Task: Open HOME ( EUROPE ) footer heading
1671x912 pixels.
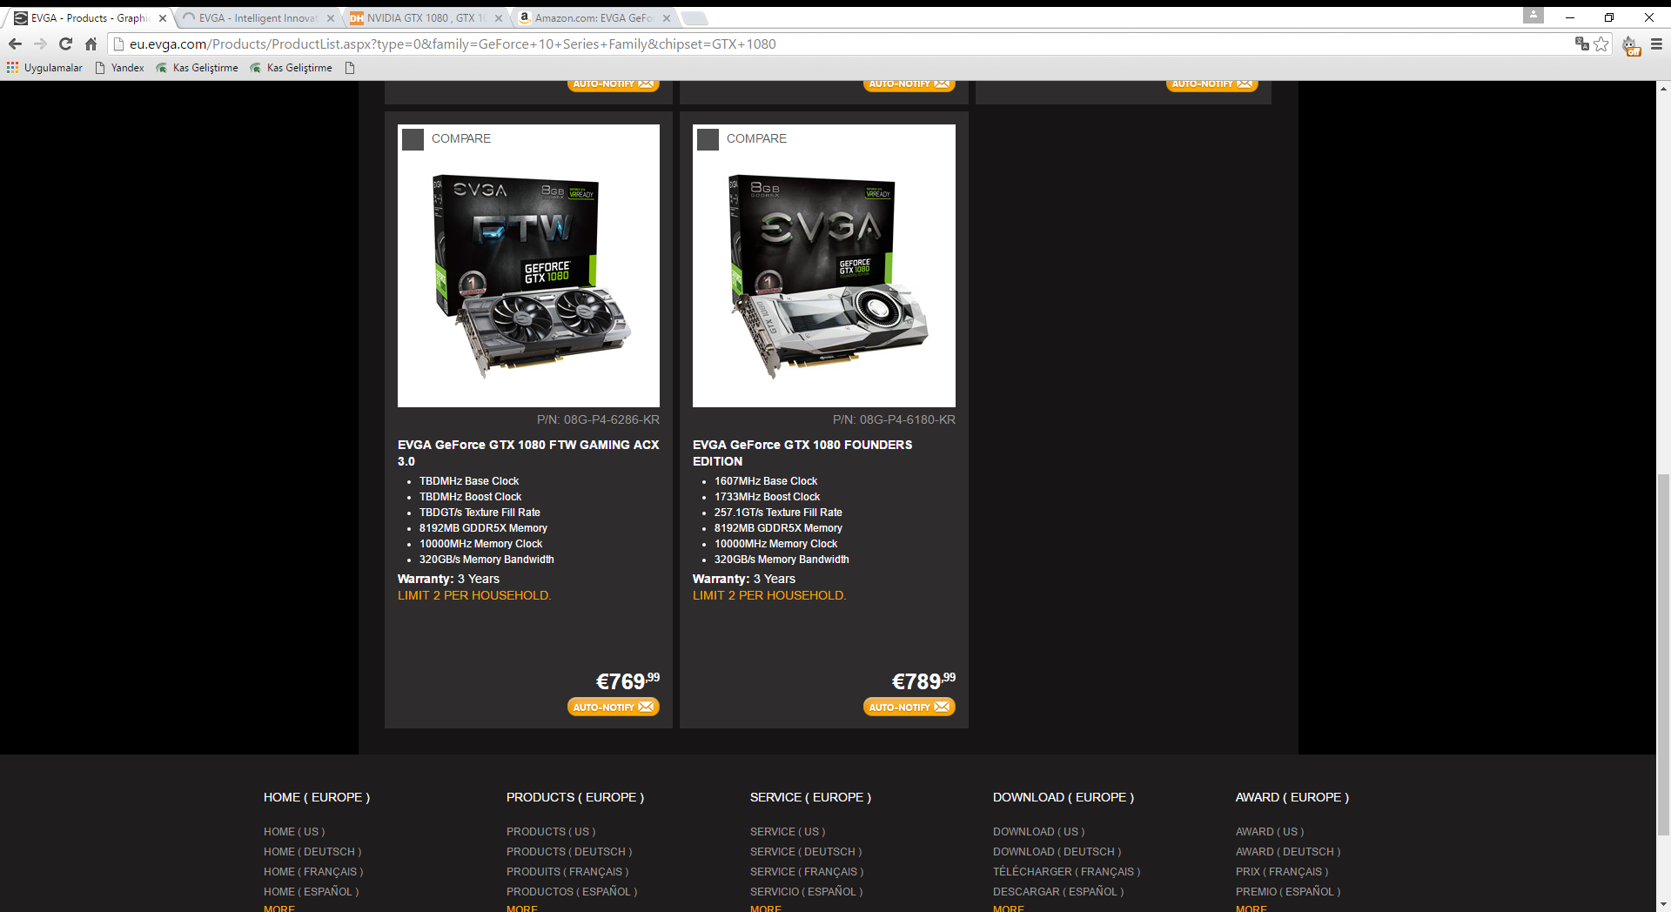Action: pos(317,797)
